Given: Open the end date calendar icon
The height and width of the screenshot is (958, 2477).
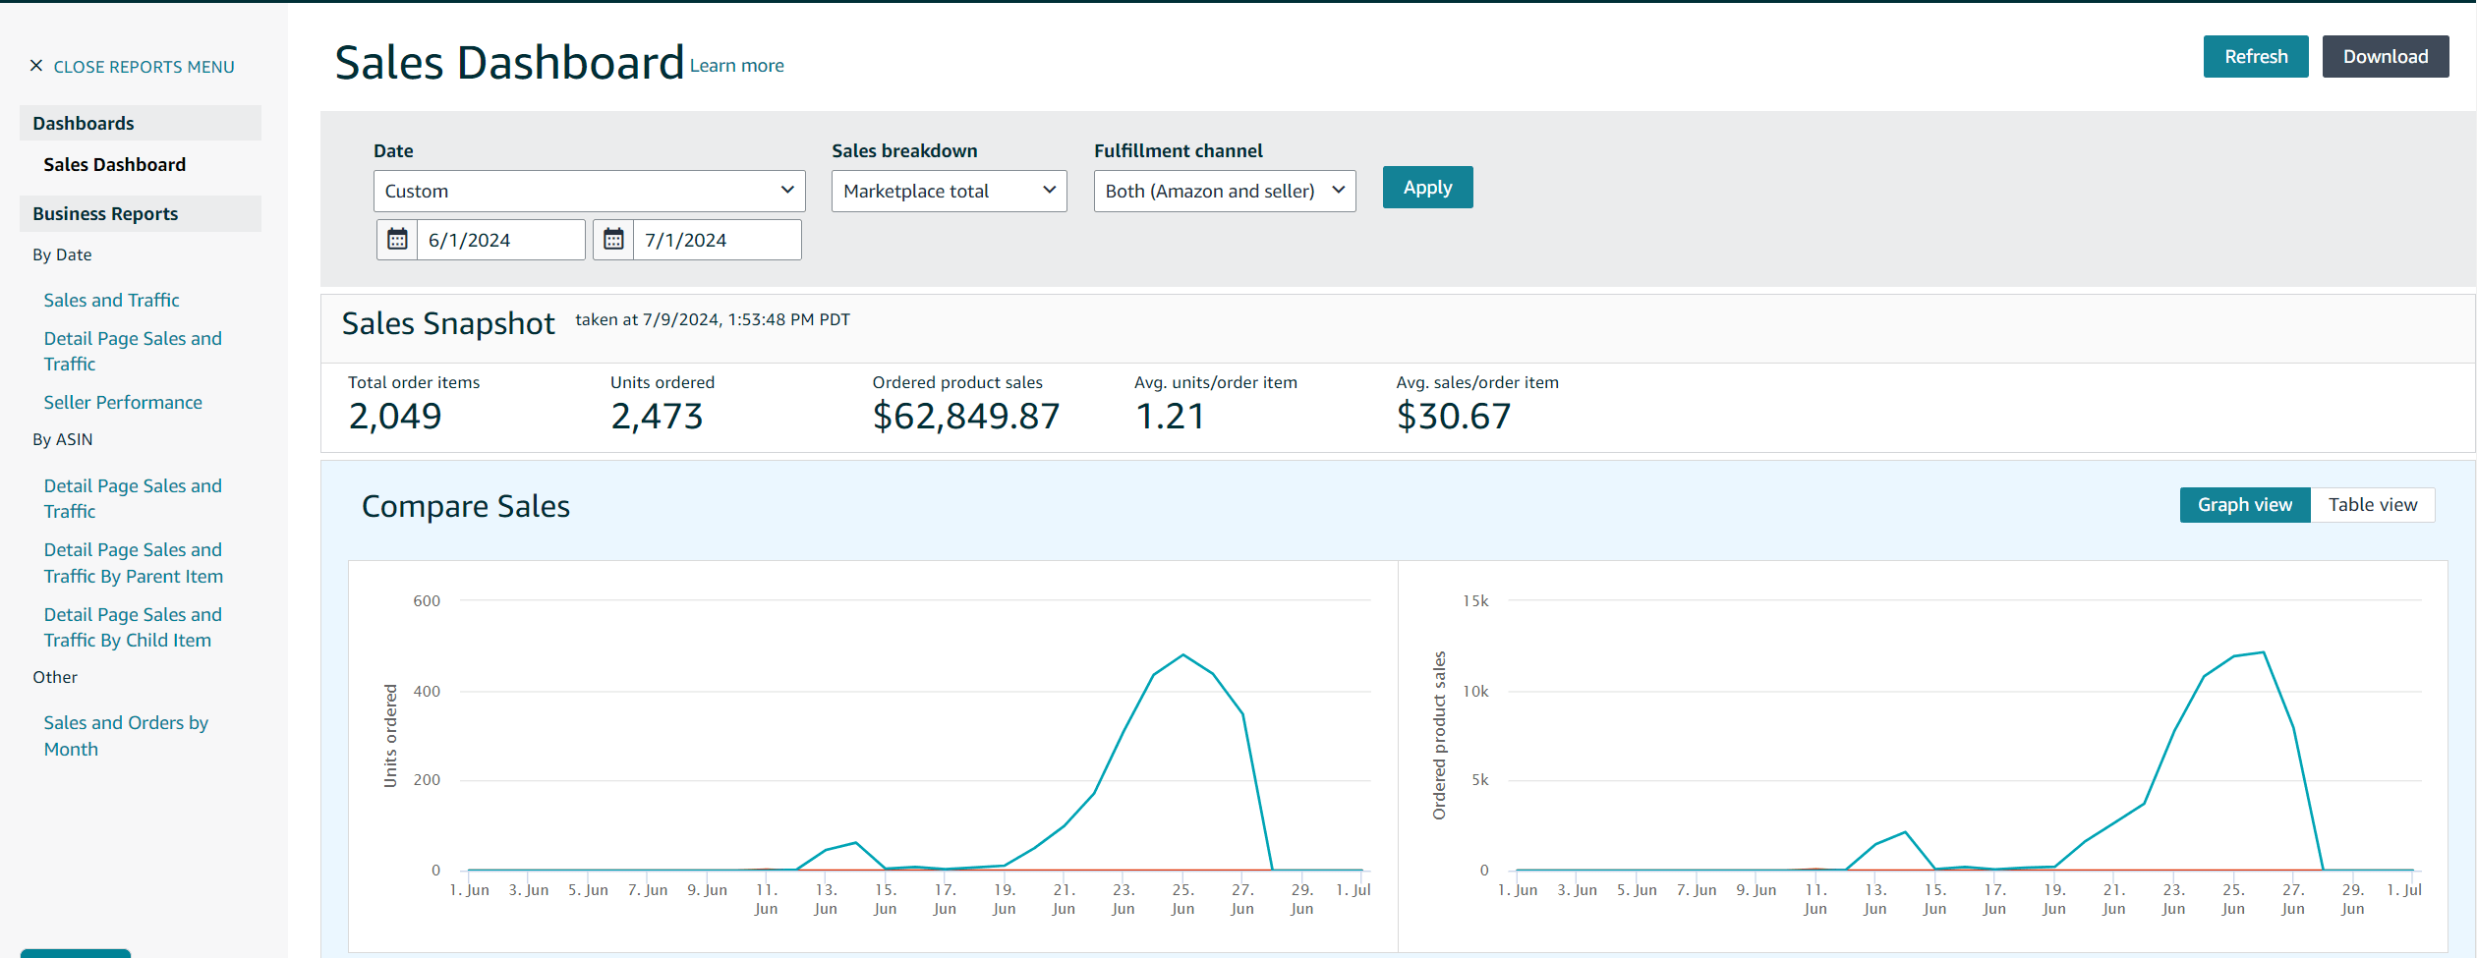Looking at the screenshot, I should pos(613,240).
